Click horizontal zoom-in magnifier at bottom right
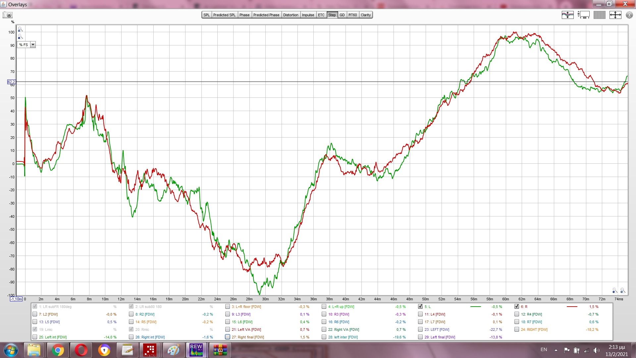Screen dimensions: 636x358 pyautogui.click(x=623, y=291)
